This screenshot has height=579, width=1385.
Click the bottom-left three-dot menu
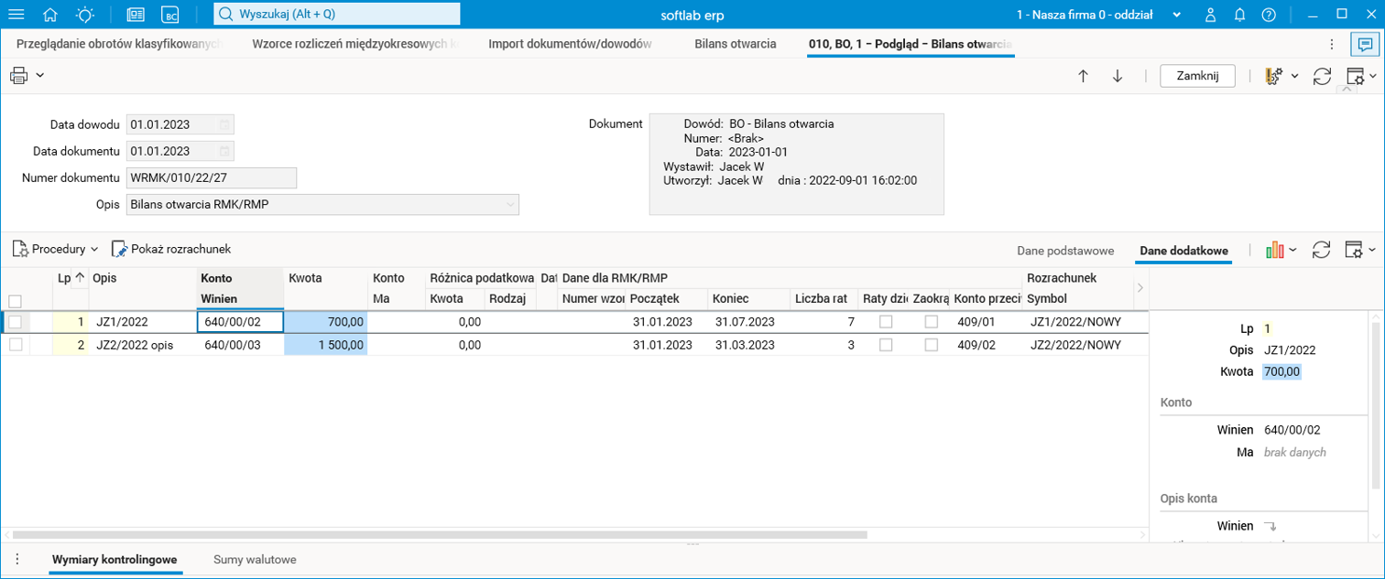click(x=16, y=559)
